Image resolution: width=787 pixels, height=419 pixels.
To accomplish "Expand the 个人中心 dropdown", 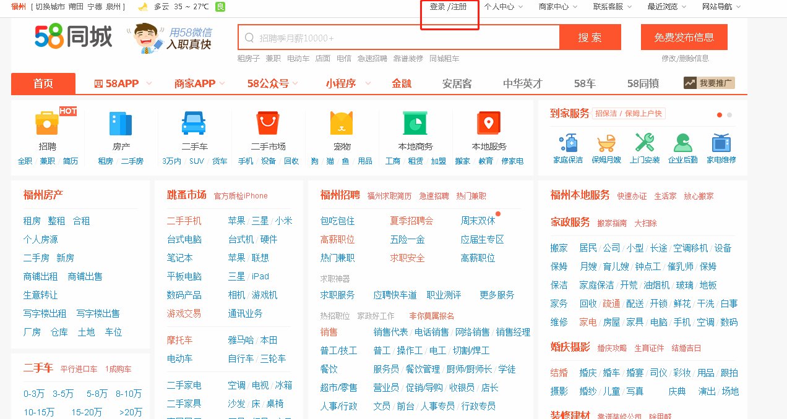I will [x=503, y=7].
